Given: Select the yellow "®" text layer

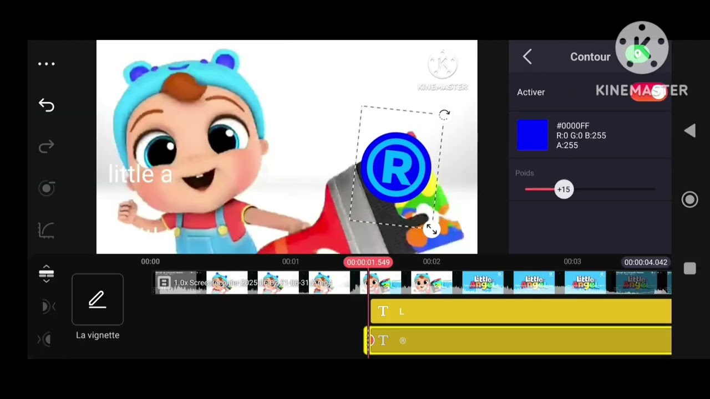Looking at the screenshot, I should [518, 340].
